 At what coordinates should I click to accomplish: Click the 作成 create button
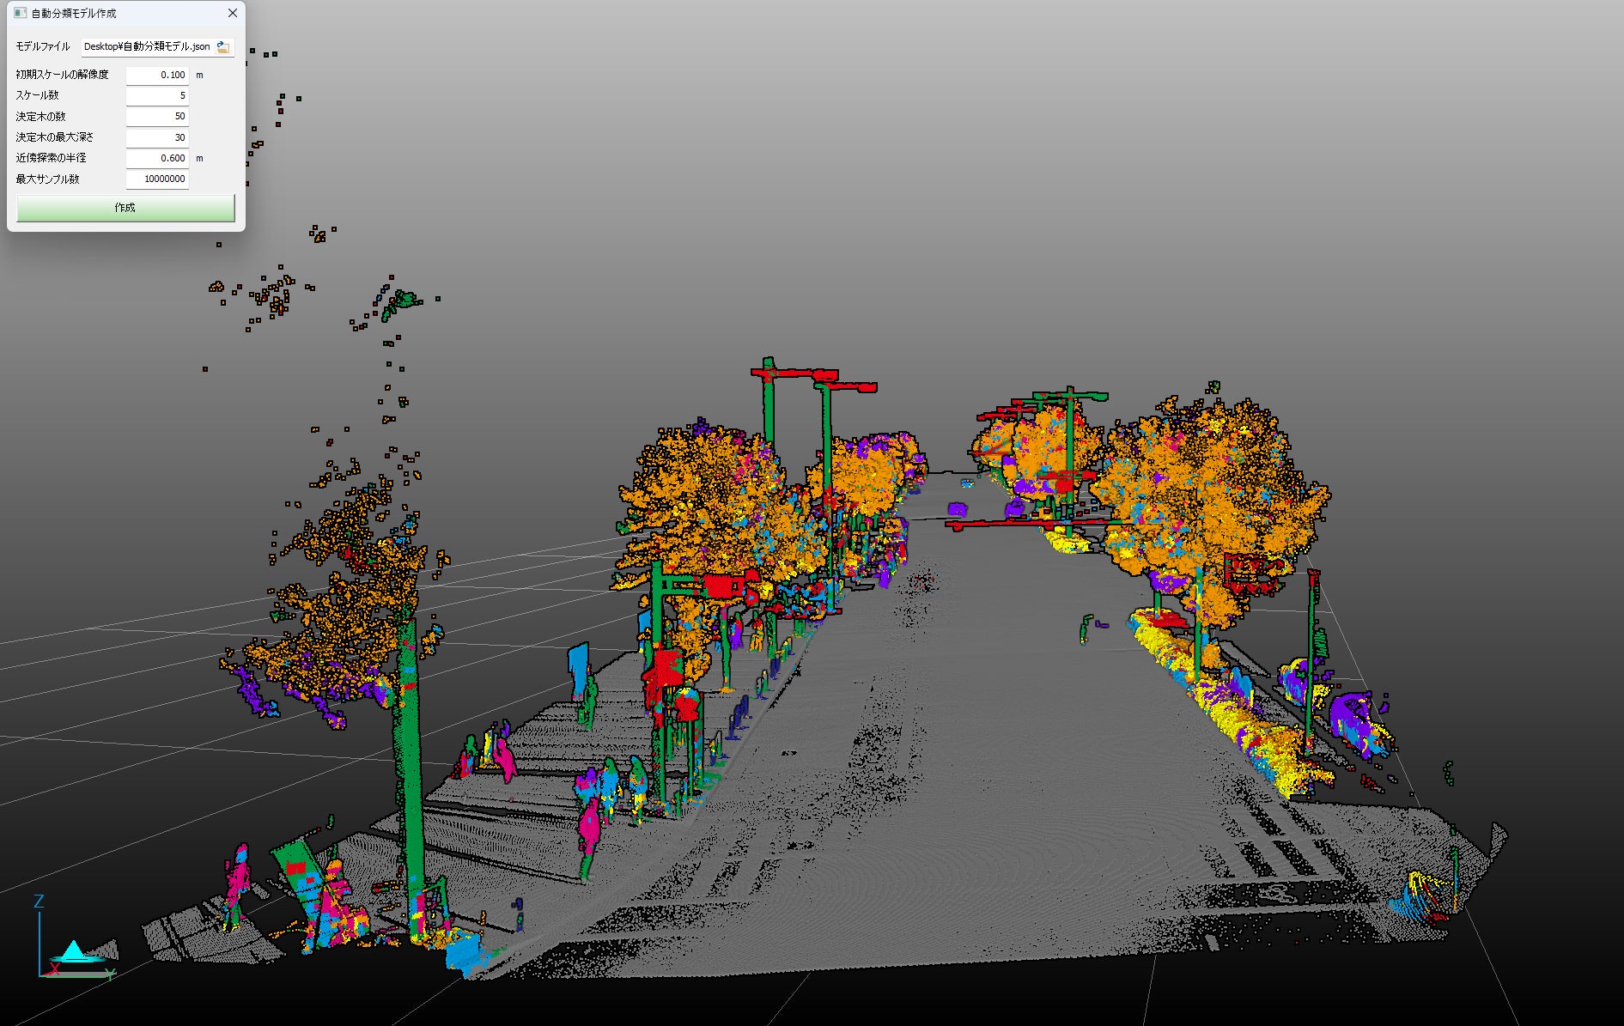tap(125, 208)
